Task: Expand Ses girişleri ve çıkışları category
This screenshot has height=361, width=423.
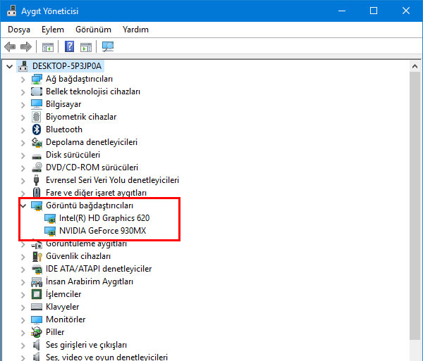Action: coord(23,345)
